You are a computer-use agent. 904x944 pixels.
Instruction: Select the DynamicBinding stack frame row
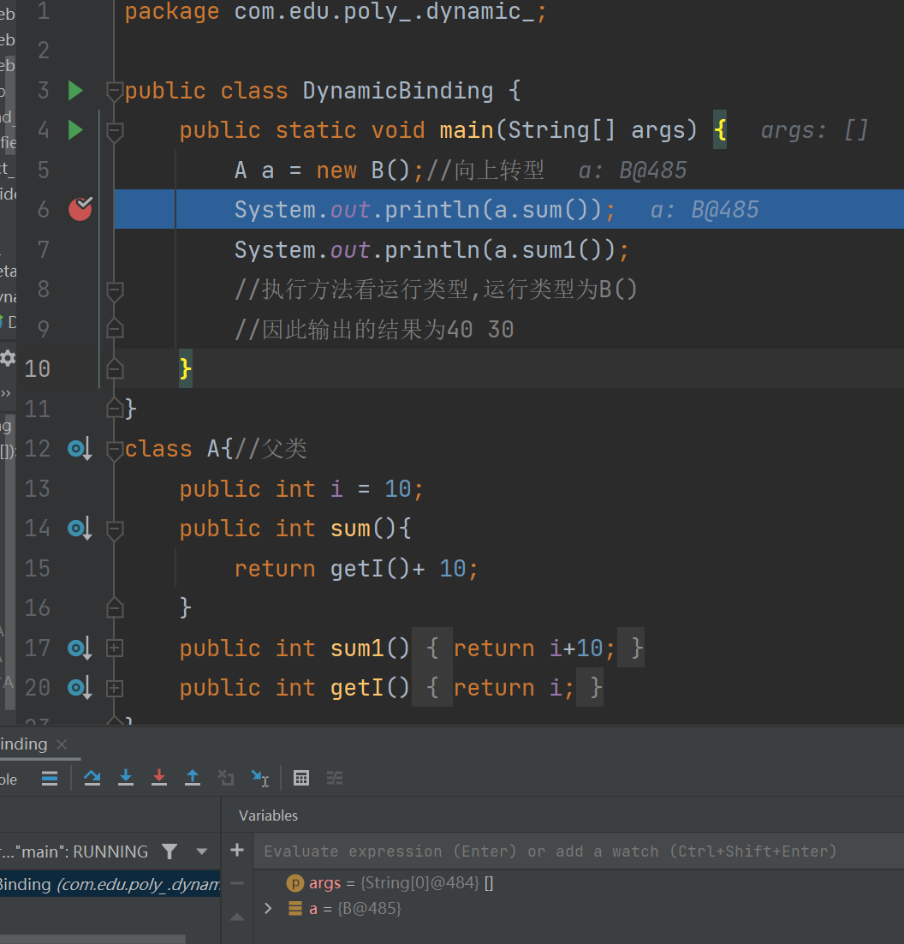click(110, 884)
